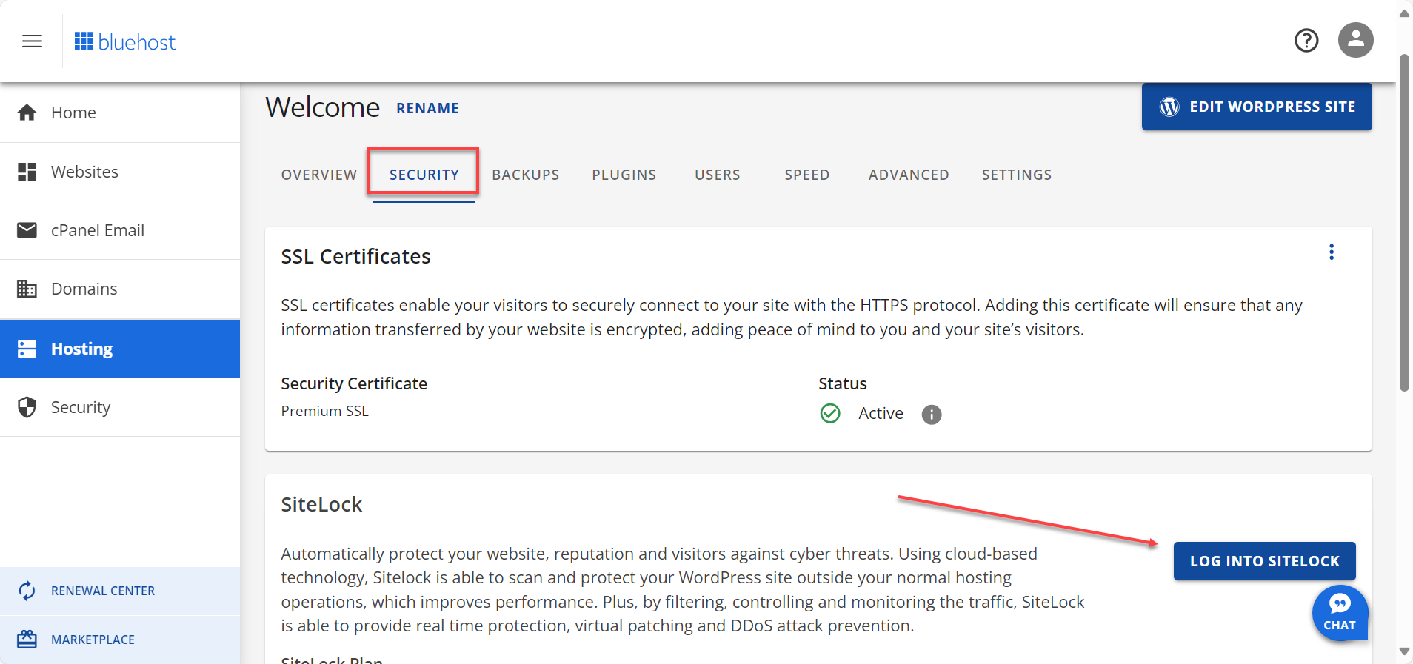The height and width of the screenshot is (664, 1413).
Task: Open cPanel Email from the sidebar
Action: pos(120,230)
